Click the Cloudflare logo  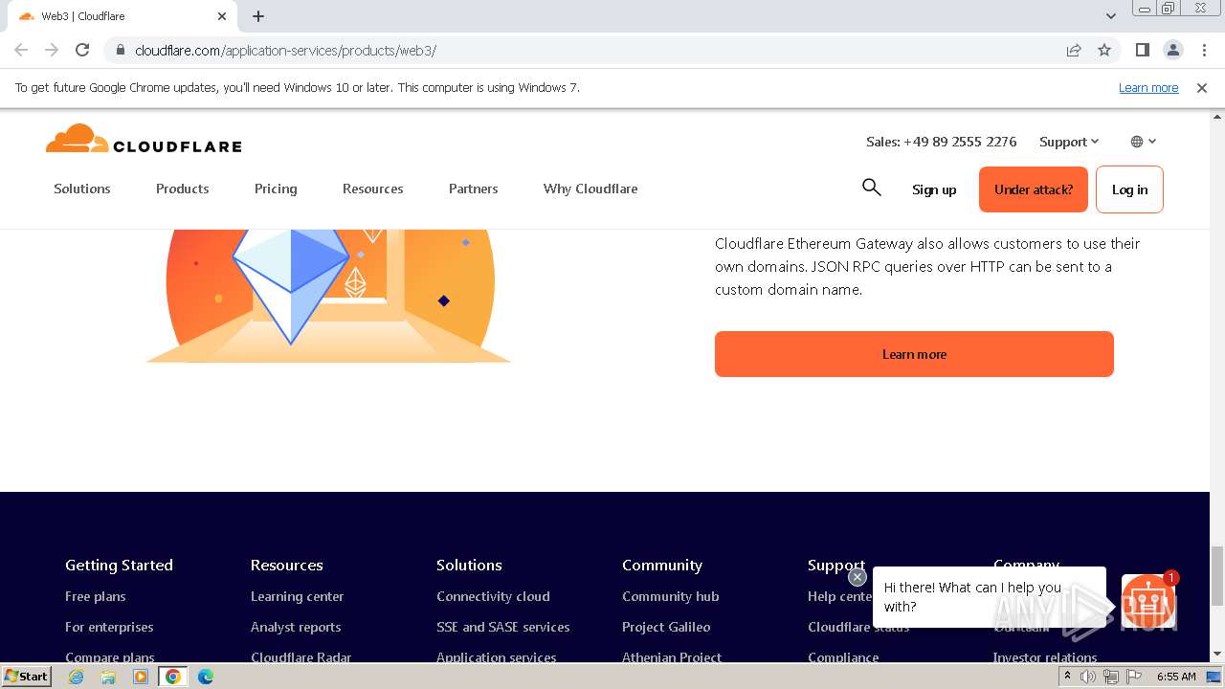pyautogui.click(x=144, y=139)
